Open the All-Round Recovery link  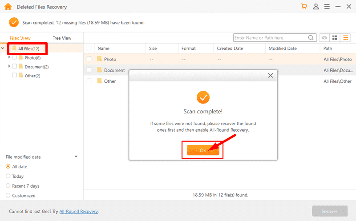coord(79,212)
